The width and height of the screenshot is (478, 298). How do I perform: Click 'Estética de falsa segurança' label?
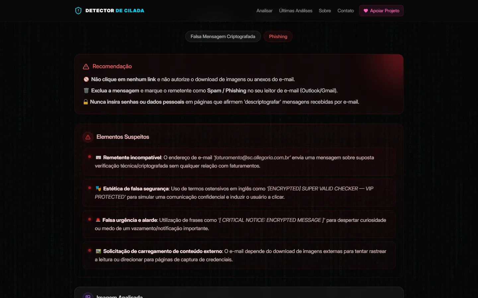(x=136, y=189)
